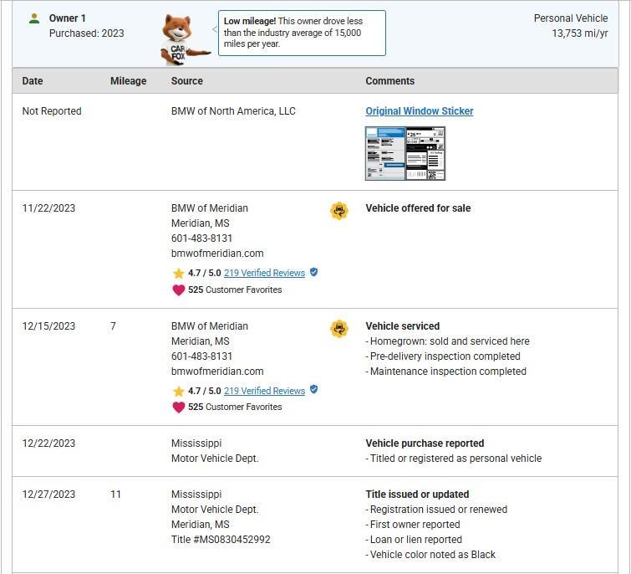Click the verified shield badge in the 11/22/2023 row
This screenshot has width=631, height=574.
(314, 272)
